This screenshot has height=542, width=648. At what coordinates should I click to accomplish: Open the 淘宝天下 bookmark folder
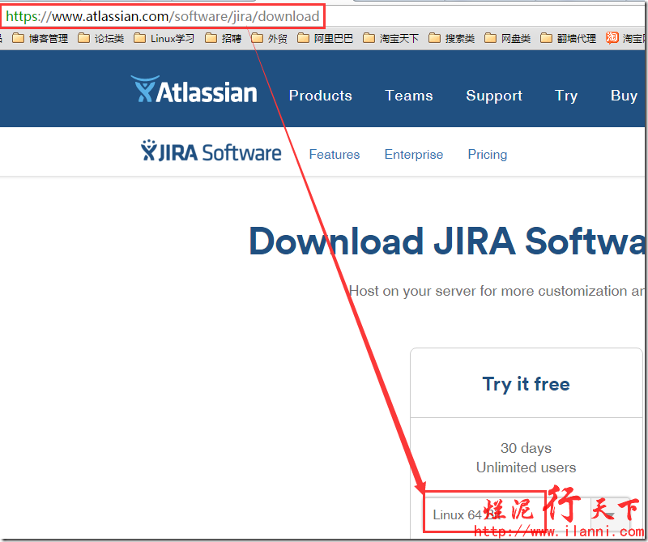click(x=390, y=38)
